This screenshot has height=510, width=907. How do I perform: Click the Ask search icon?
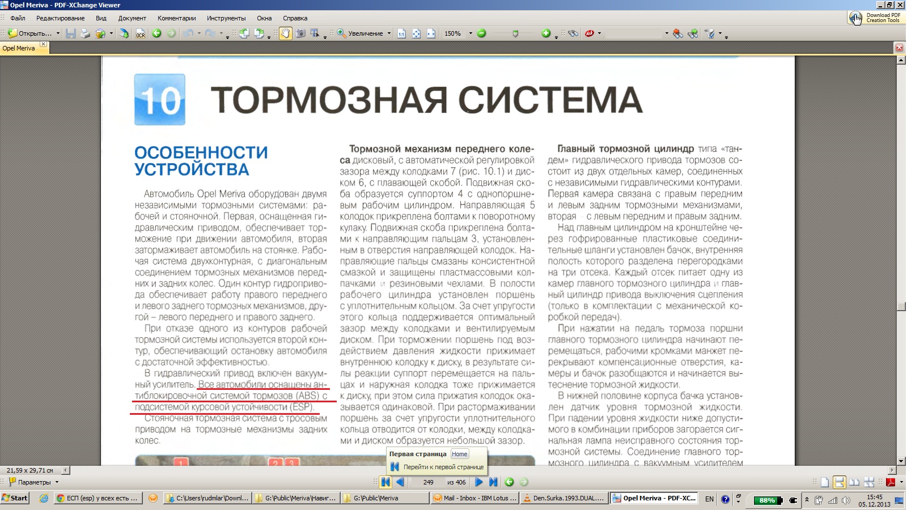(x=590, y=33)
